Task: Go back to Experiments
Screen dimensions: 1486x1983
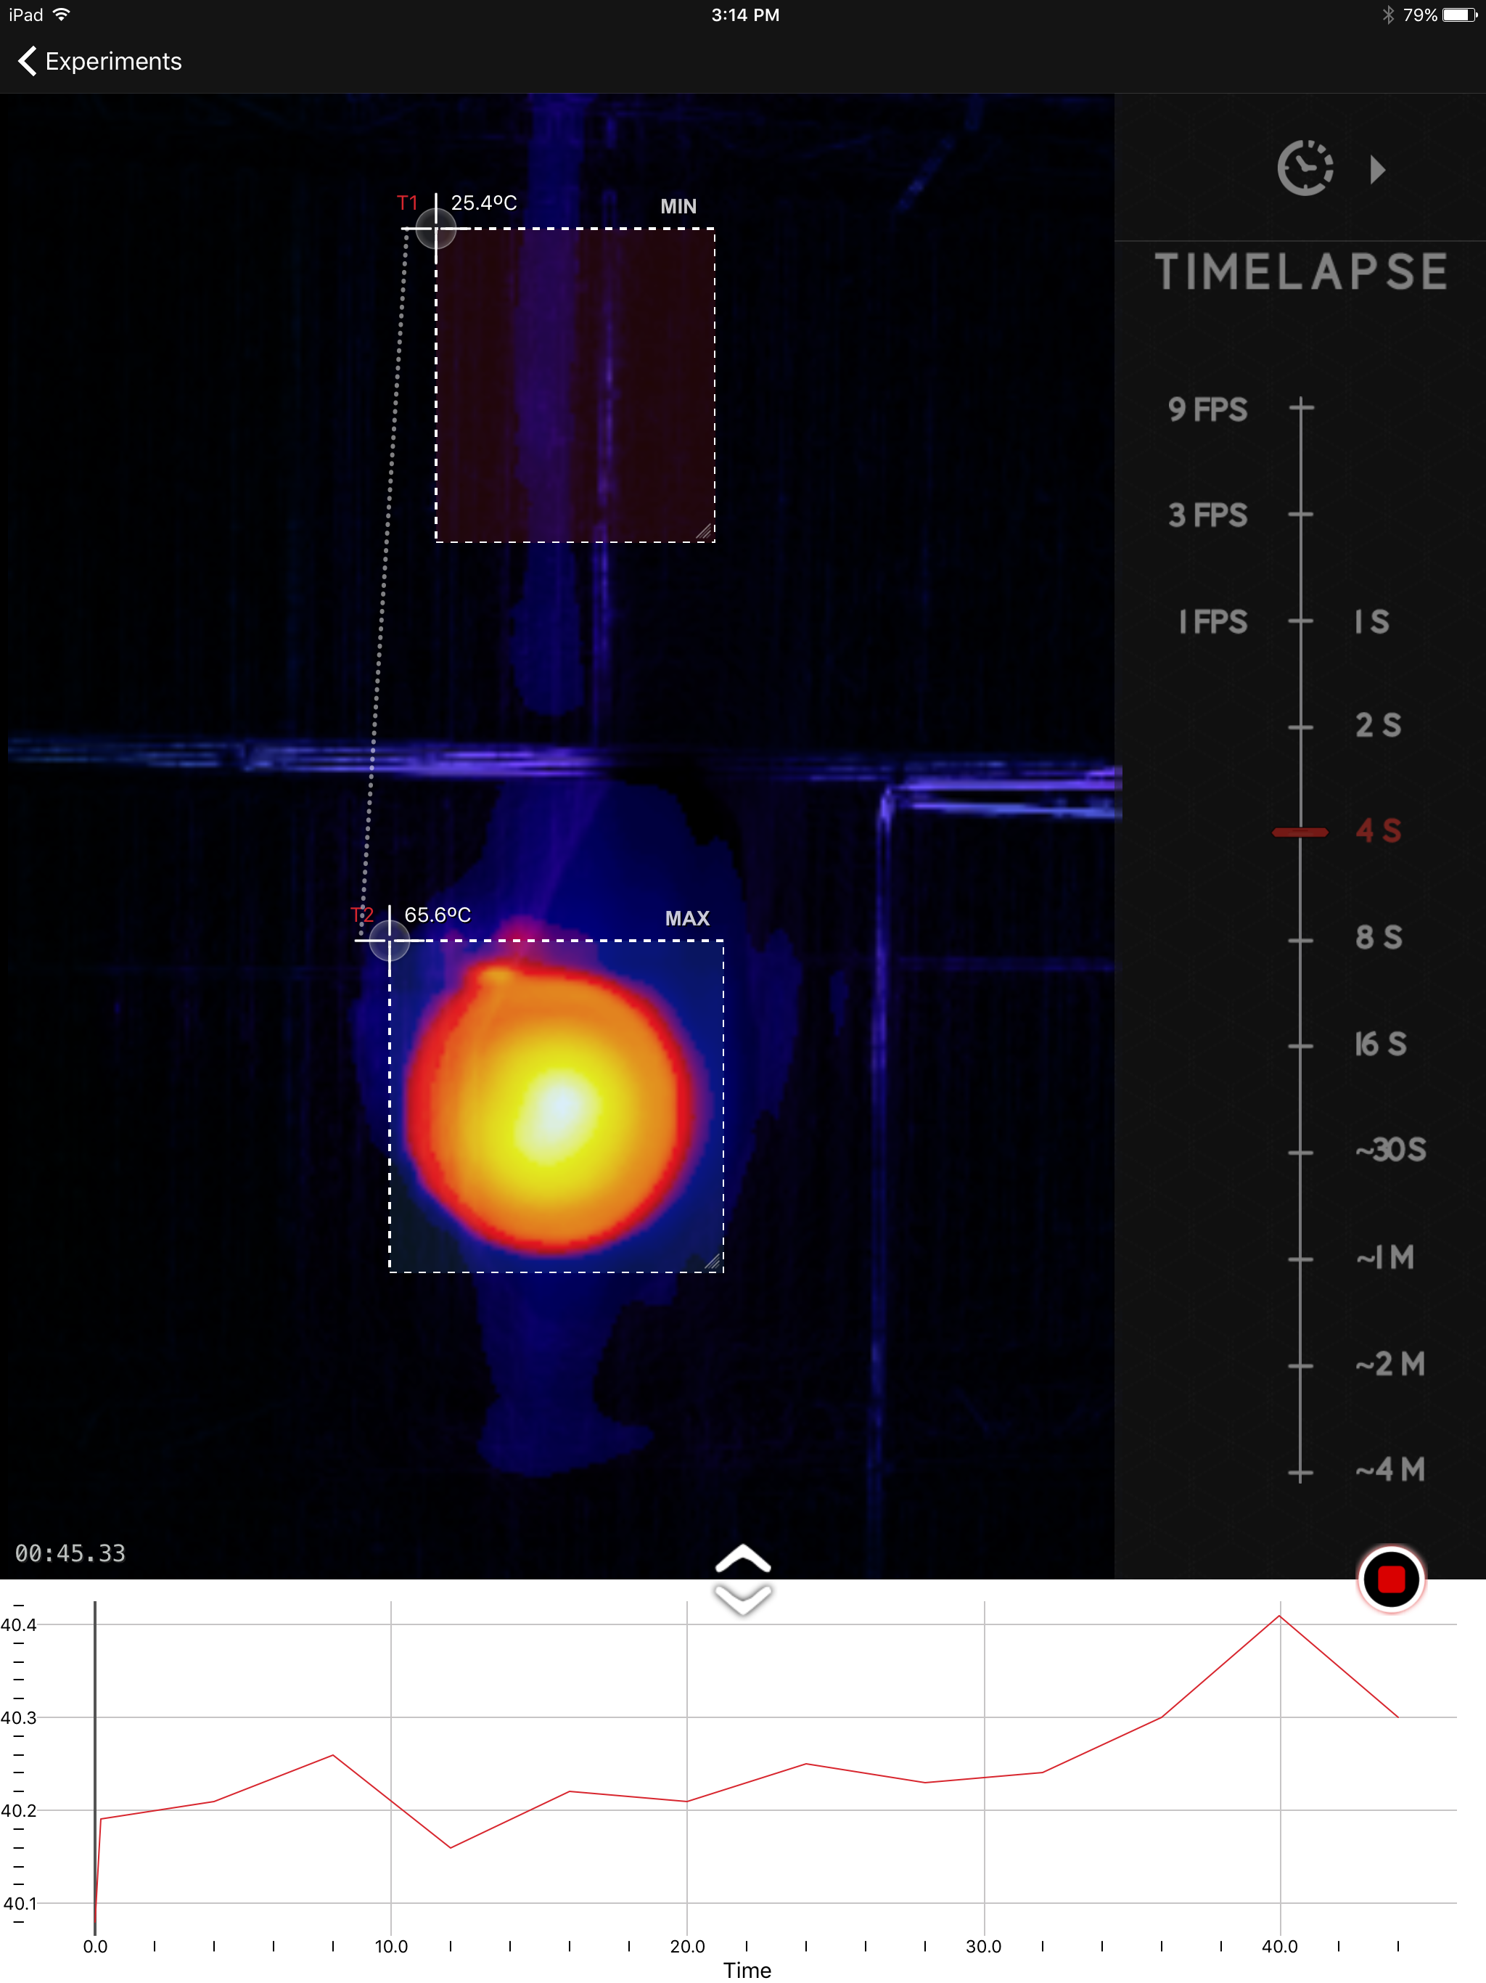Action: click(99, 61)
